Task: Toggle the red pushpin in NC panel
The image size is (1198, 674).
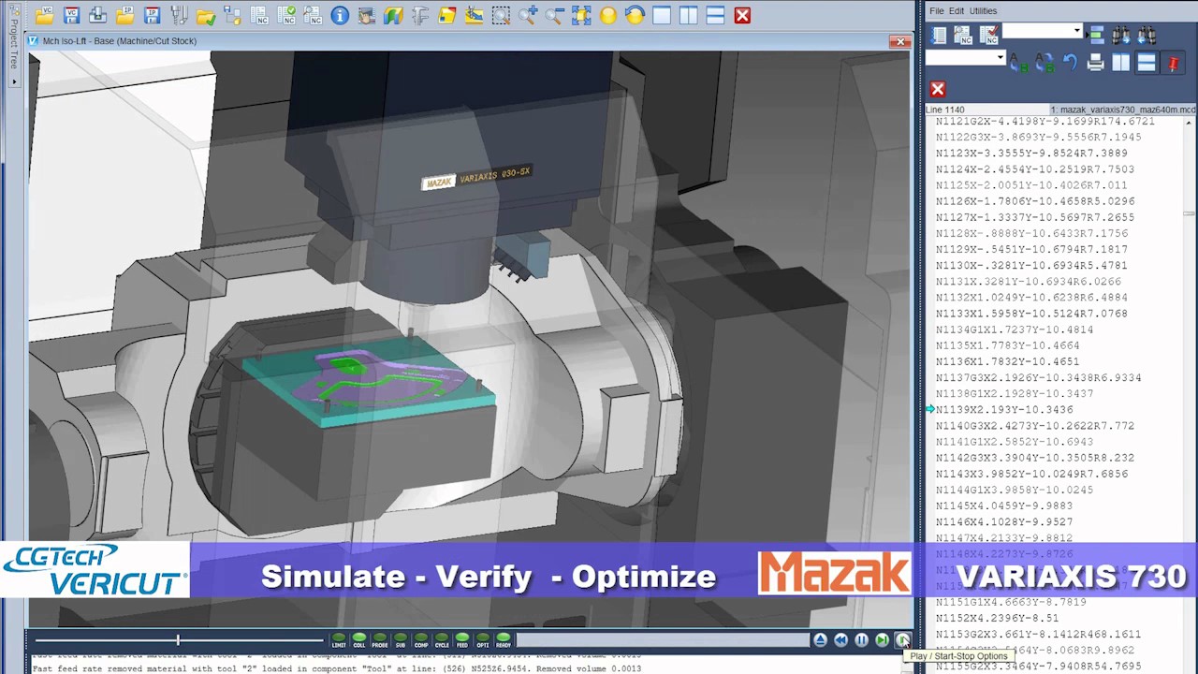Action: coord(1173,63)
